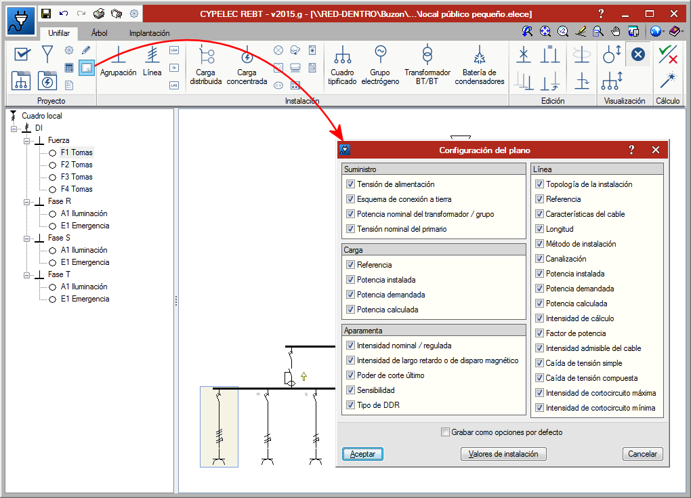Click the vertical splitter handle between panels
The width and height of the screenshot is (691, 498).
tap(176, 301)
